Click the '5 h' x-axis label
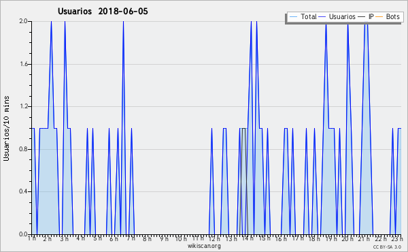 click(97, 238)
